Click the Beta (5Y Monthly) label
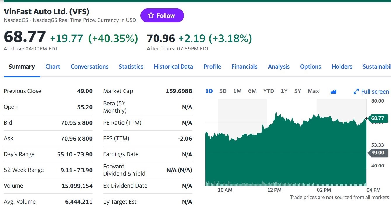391x220 pixels. click(115, 107)
